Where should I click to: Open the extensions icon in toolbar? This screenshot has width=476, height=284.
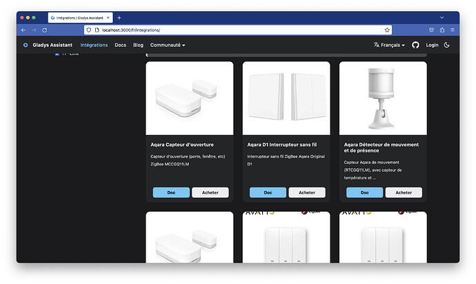[442, 30]
